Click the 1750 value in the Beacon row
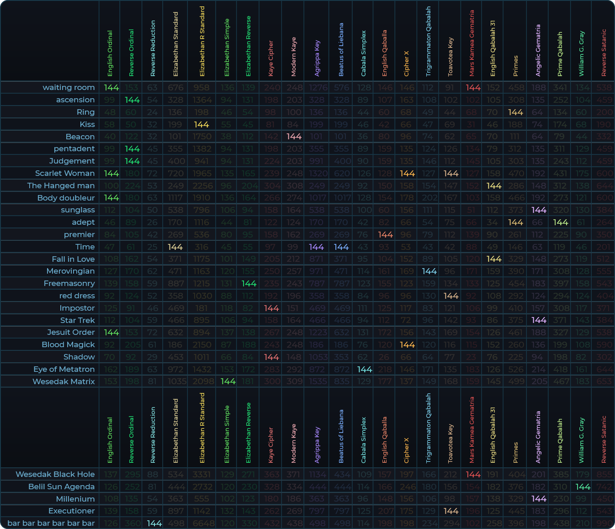The width and height of the screenshot is (615, 529). [x=201, y=137]
